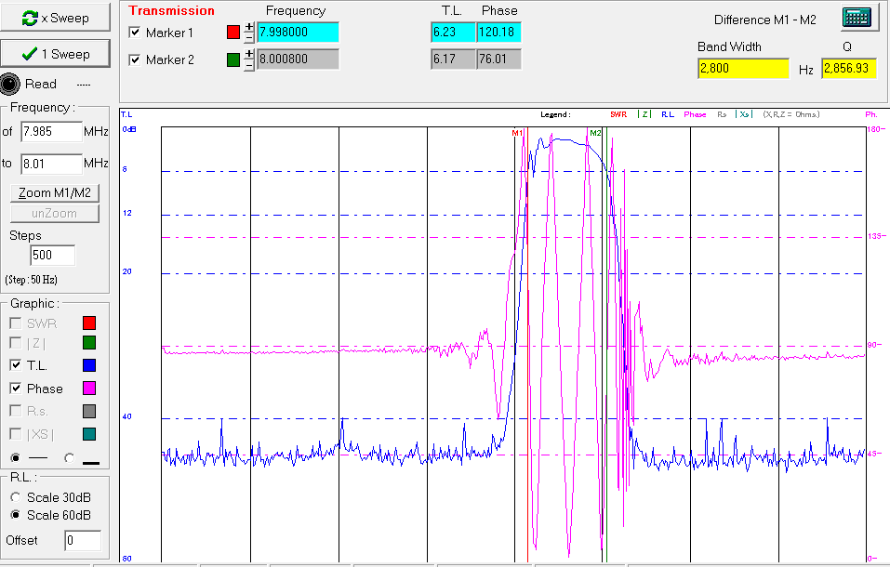The image size is (890, 567).
Task: Select Scale 30dB radio option
Action: (16, 497)
